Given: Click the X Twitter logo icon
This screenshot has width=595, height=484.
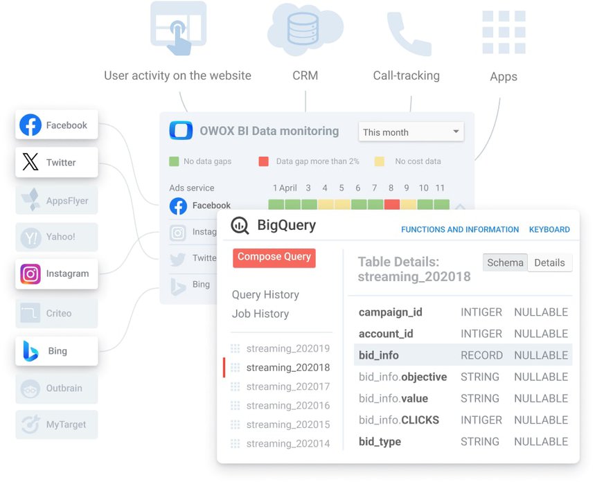Looking at the screenshot, I should click(30, 162).
